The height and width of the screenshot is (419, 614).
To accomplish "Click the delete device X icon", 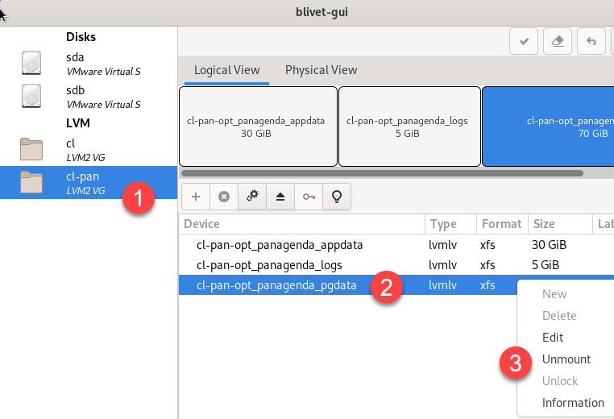I will [224, 197].
